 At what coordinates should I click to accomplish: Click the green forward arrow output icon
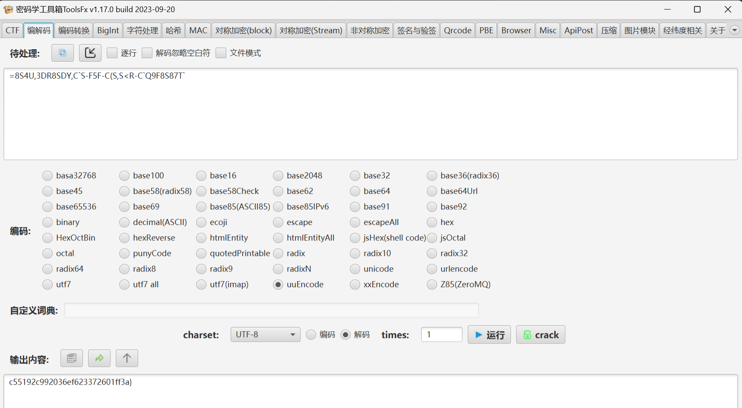coord(99,358)
